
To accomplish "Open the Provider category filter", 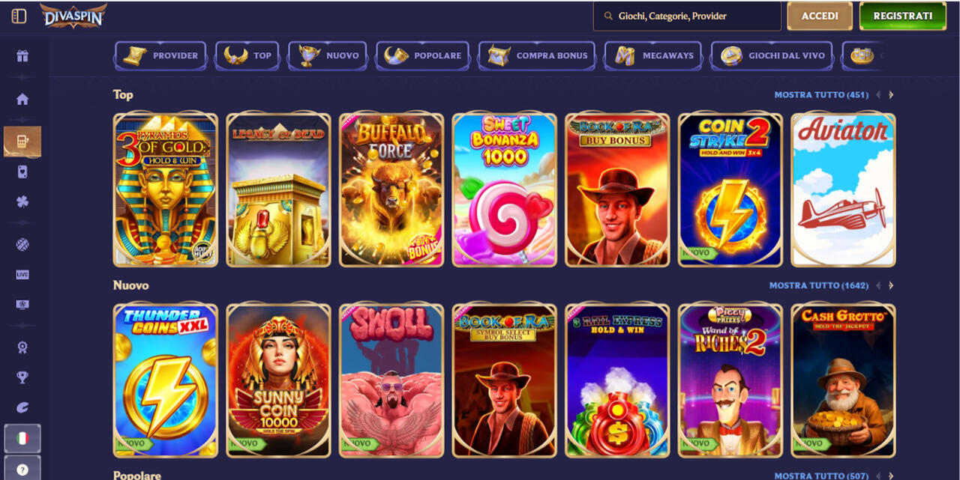I will point(160,55).
